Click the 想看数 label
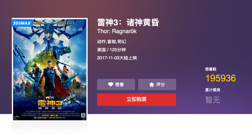 [211, 69]
